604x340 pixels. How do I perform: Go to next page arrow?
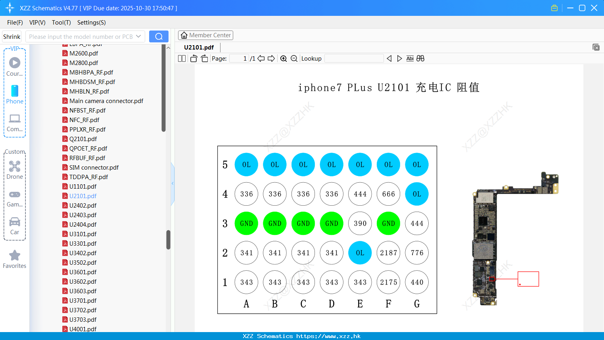[271, 58]
